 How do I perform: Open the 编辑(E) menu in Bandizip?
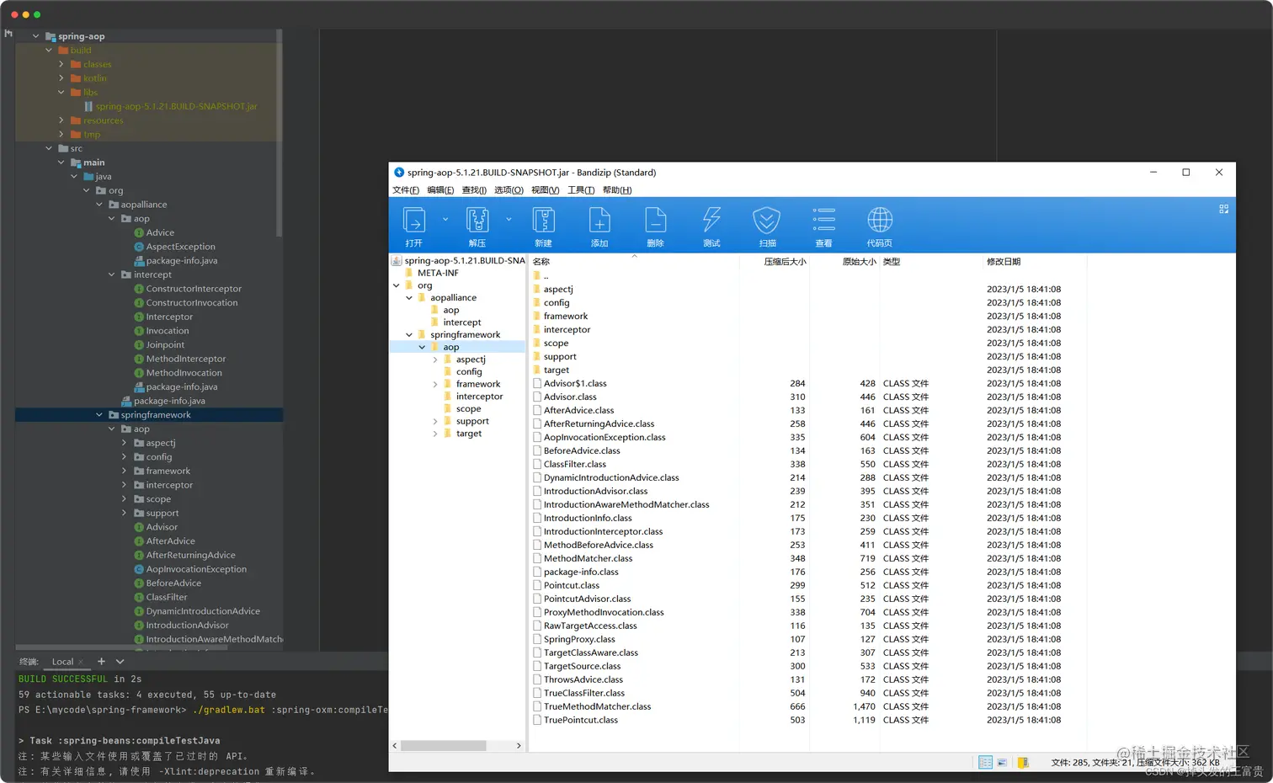coord(440,190)
